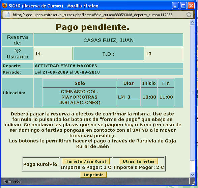Click end time 11:00 cell

click(x=166, y=97)
